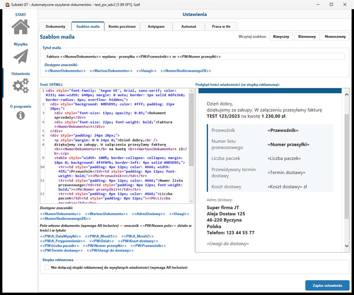Click «Przewoźnik» value in the preview table

click(x=283, y=130)
